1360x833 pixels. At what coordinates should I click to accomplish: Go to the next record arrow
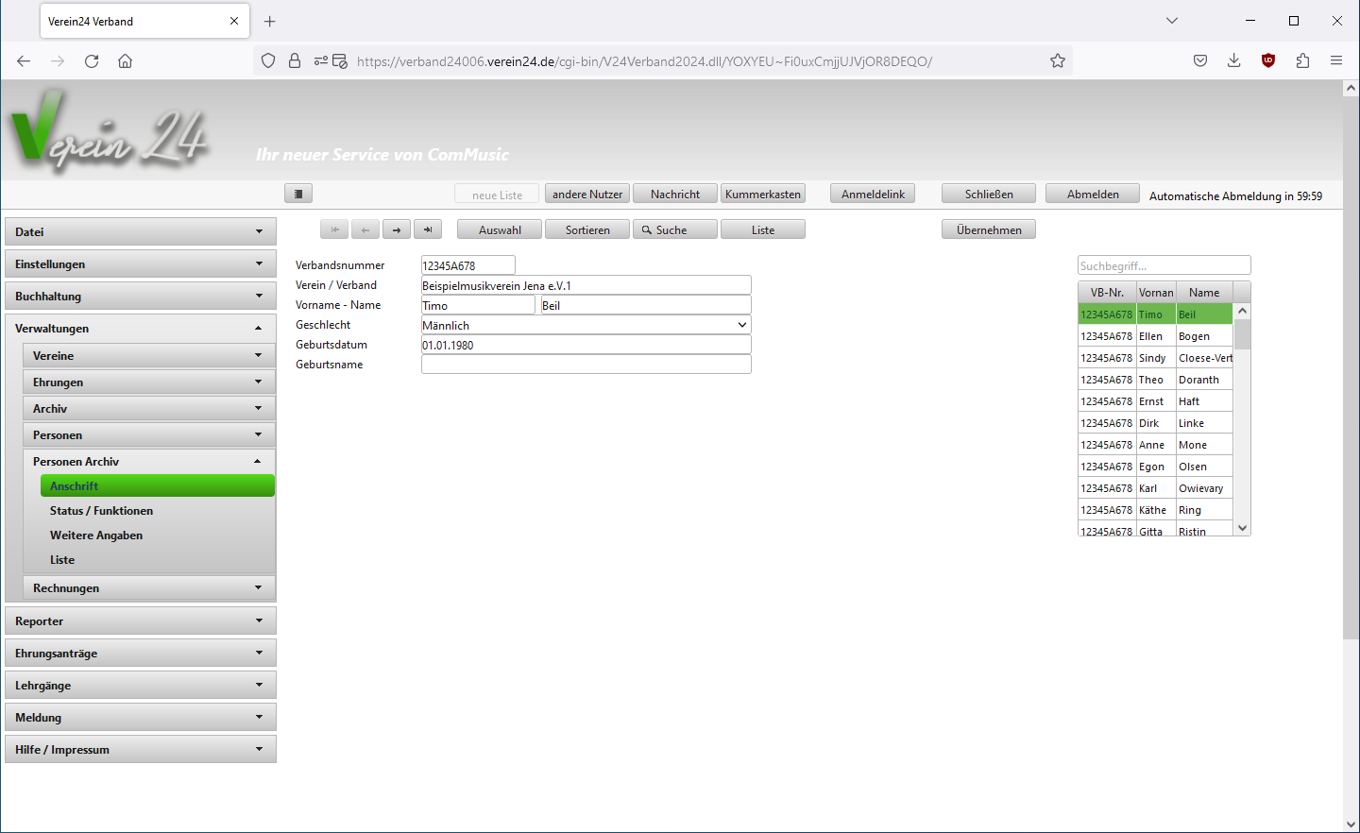point(397,229)
